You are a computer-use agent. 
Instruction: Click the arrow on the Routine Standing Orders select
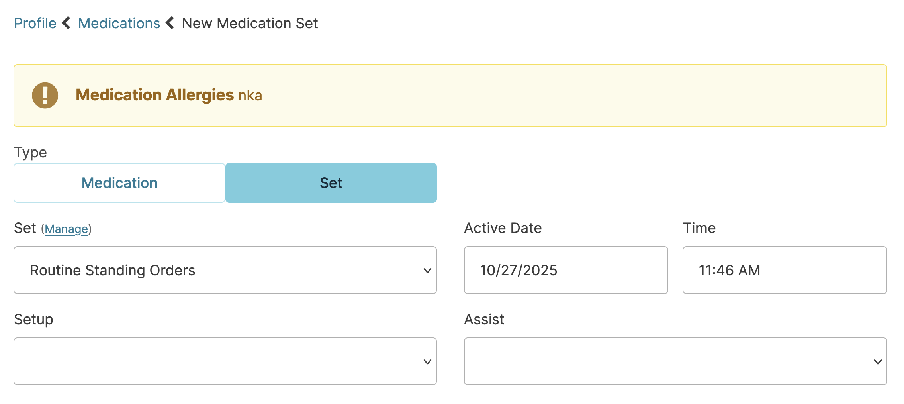(427, 271)
